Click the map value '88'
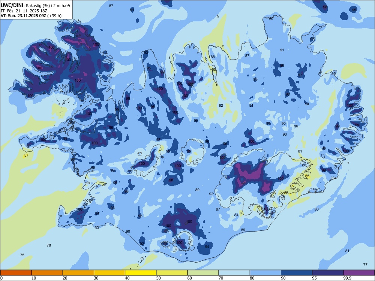375x281 pixels. click(x=213, y=57)
